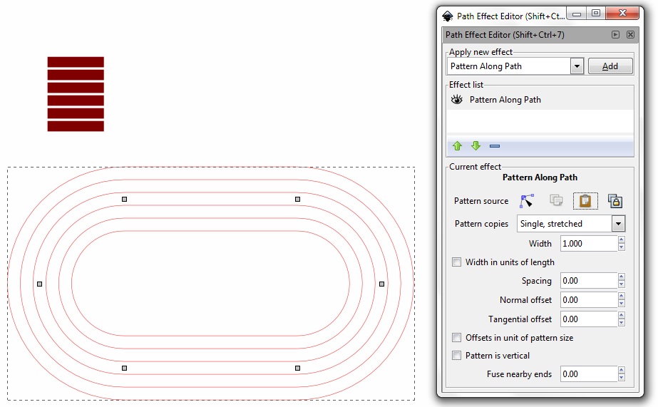
Task: Toggle visibility eye of Pattern Along Path effect
Action: tap(456, 100)
